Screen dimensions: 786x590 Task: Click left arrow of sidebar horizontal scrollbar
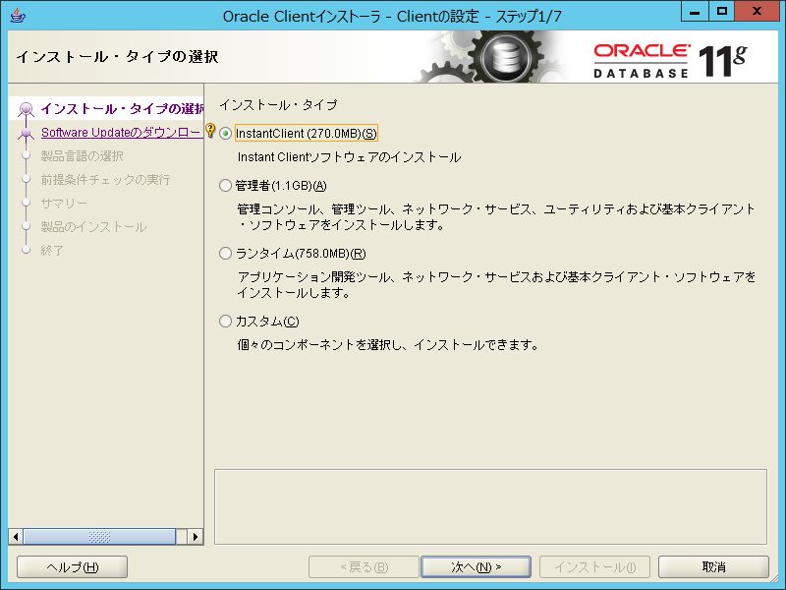16,536
